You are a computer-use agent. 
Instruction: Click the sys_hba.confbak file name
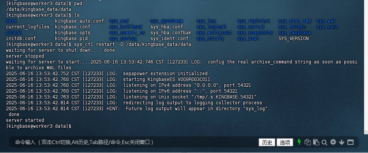coord(171,33)
